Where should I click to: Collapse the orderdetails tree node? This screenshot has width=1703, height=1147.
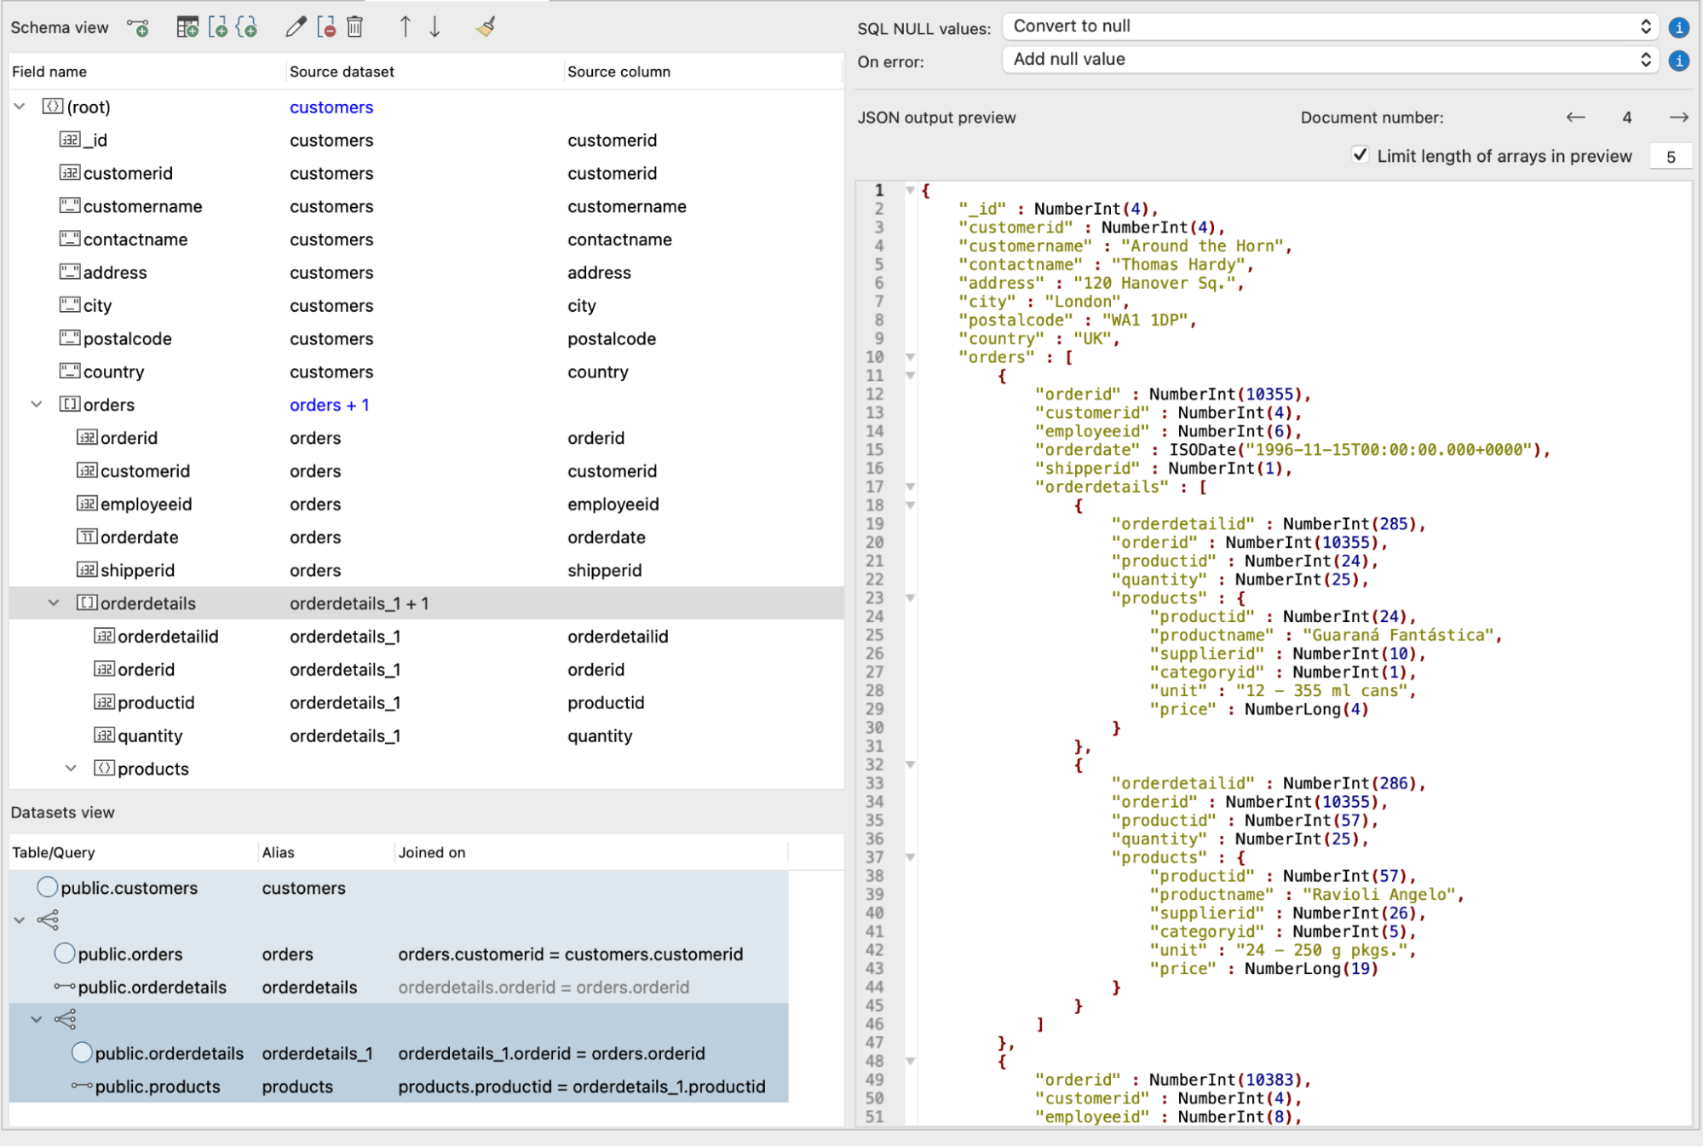(54, 602)
